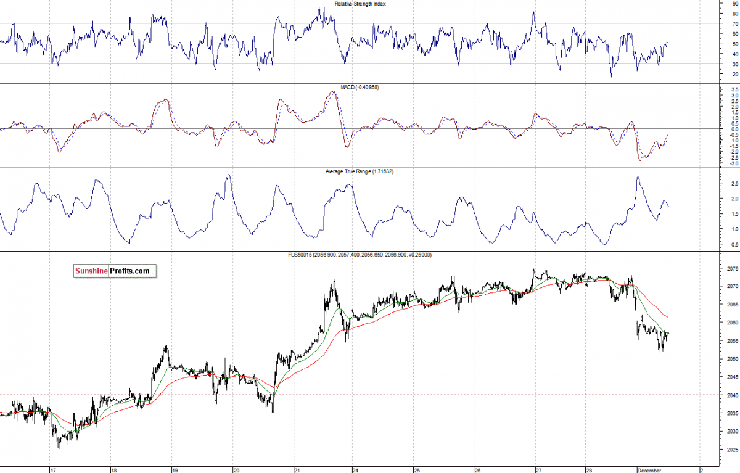Select date marker 21 on time axis
740x473 pixels.
297,469
